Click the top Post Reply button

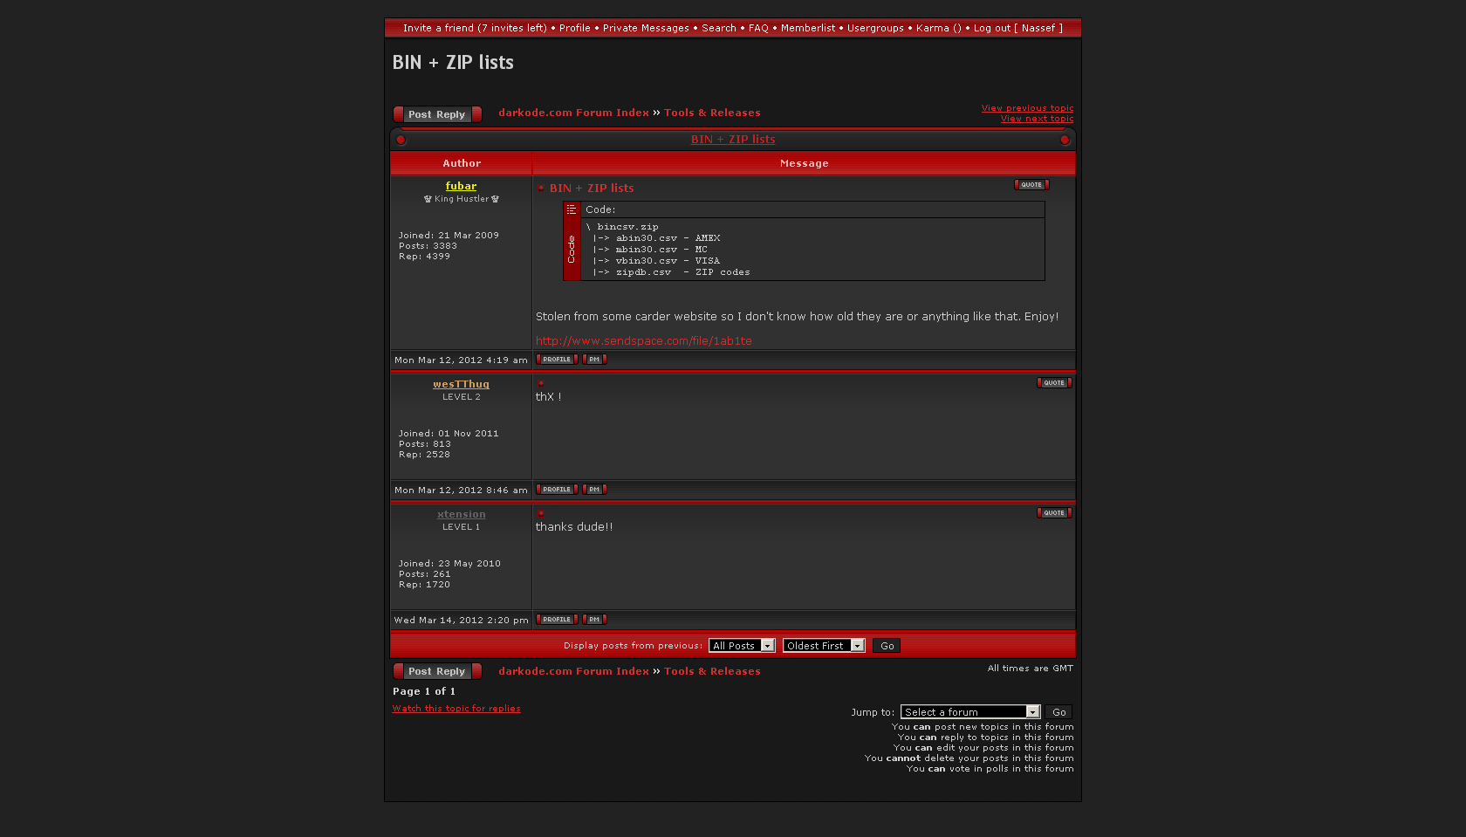[437, 114]
